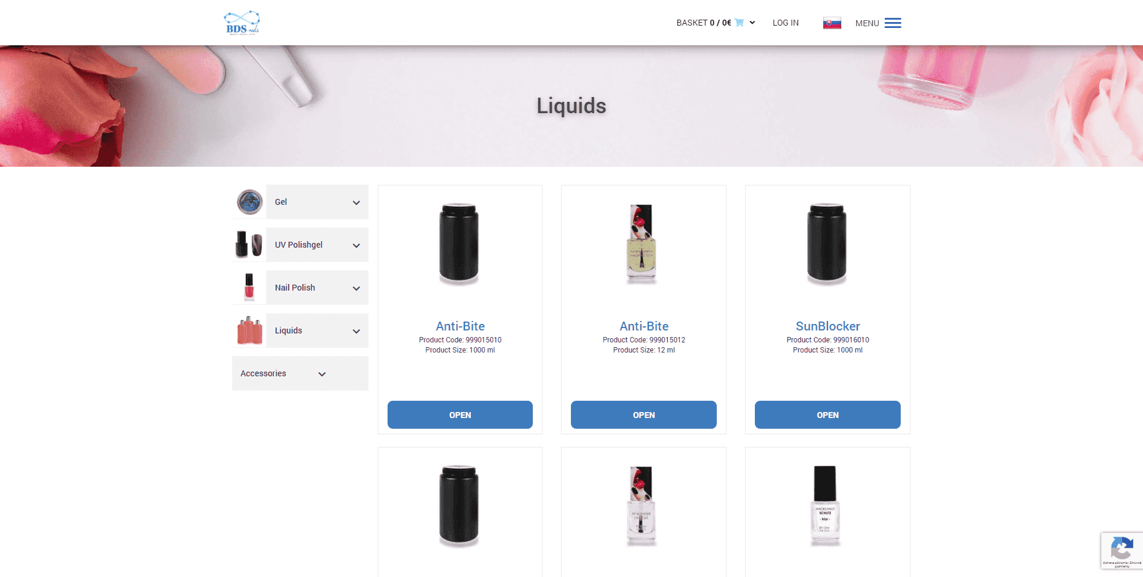1143x577 pixels.
Task: Open the basket cart icon
Action: [x=739, y=23]
